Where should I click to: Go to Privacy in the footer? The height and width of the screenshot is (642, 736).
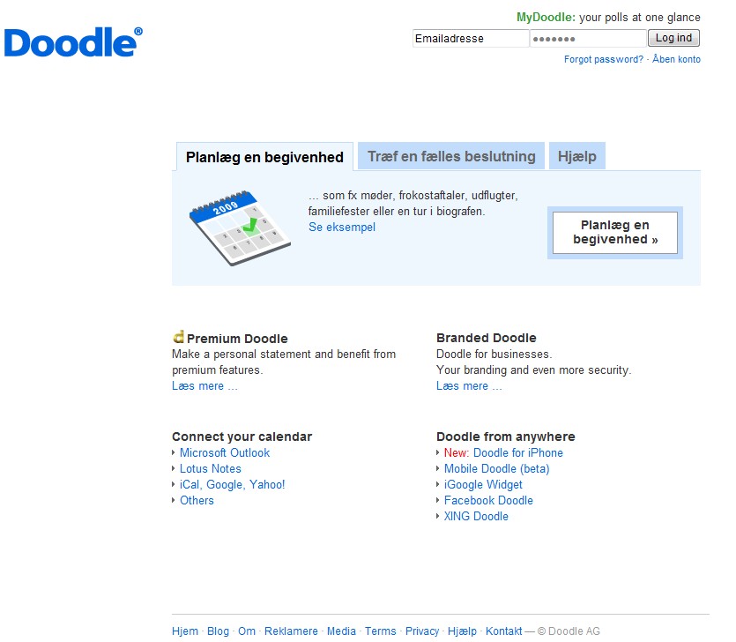coord(422,631)
